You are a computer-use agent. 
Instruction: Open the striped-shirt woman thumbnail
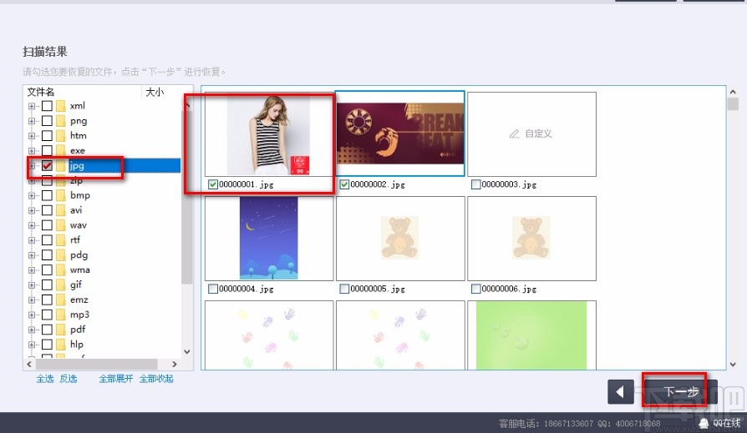(269, 134)
